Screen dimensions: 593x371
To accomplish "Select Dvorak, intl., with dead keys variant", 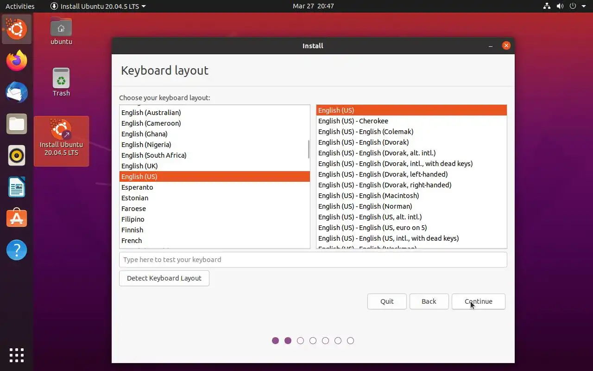I will point(411,164).
